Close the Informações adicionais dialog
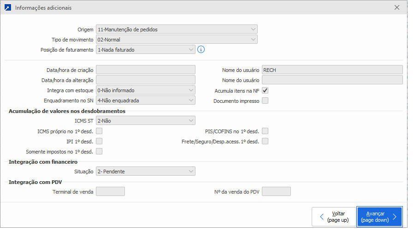414x231 pixels. (397, 8)
